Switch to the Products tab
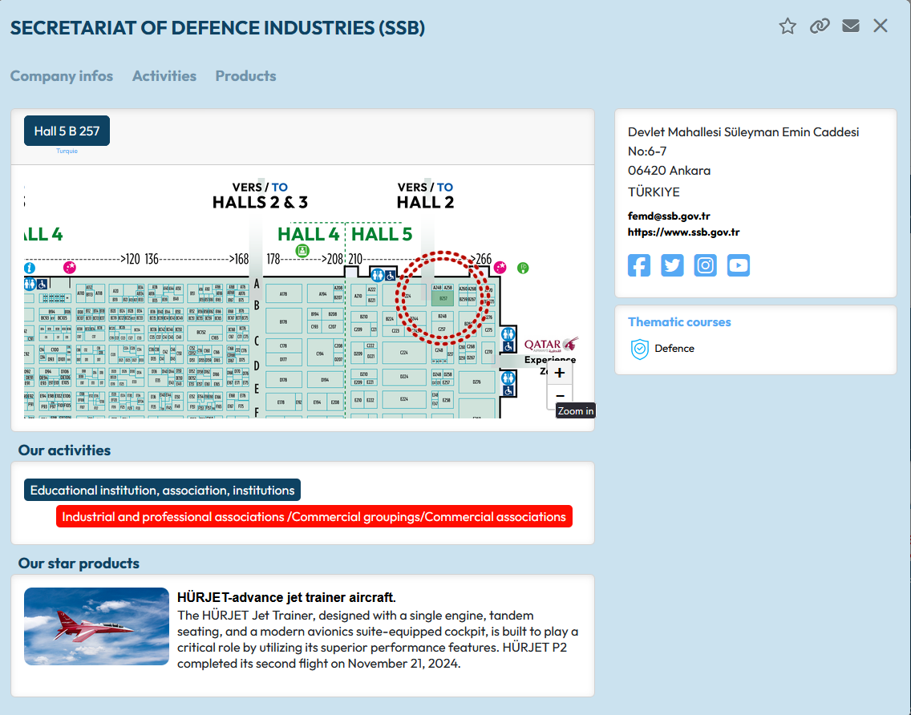Screen dimensions: 911x715 click(245, 76)
